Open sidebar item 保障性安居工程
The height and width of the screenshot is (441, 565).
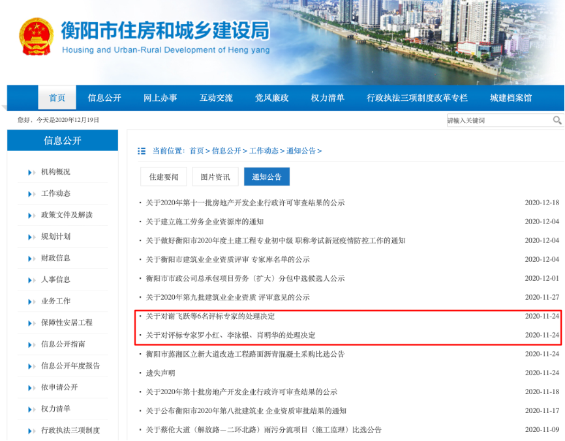tap(67, 322)
